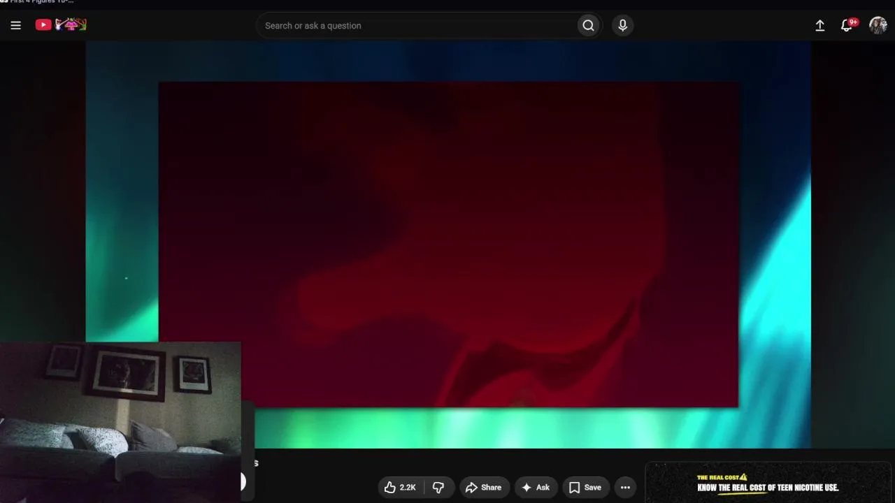The image size is (895, 503).
Task: Dislike the video
Action: tap(438, 488)
